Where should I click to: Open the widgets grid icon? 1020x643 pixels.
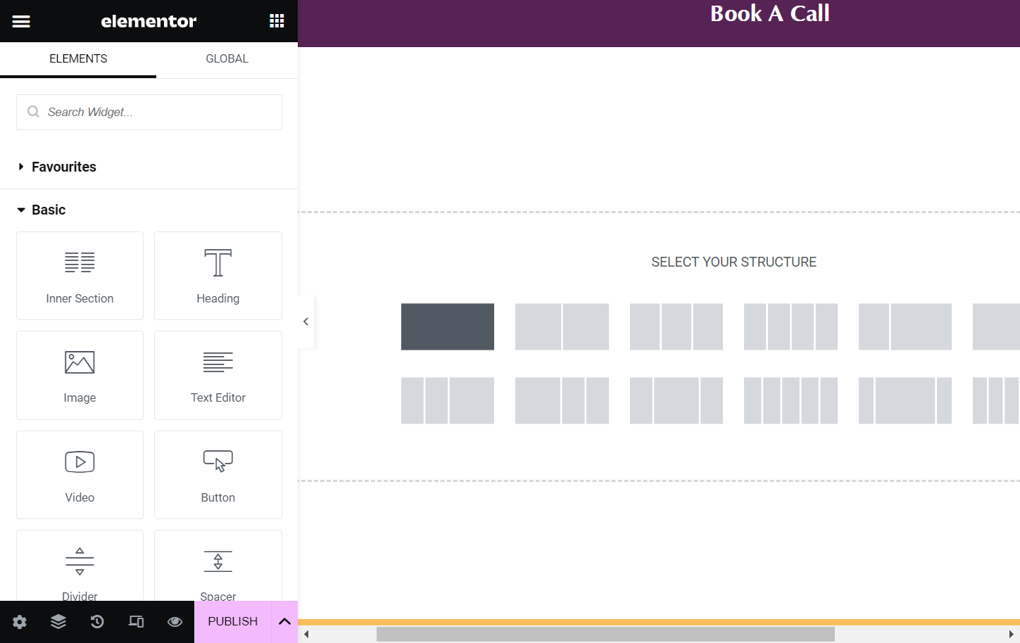coord(277,21)
